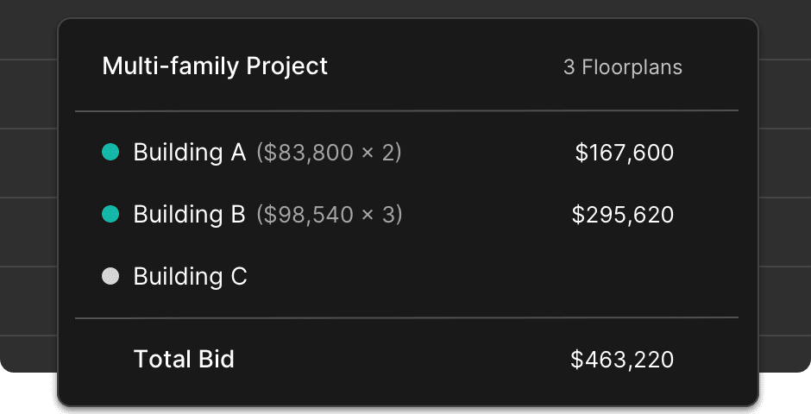Click the teal dot beside Building A
The image size is (811, 414).
(110, 153)
